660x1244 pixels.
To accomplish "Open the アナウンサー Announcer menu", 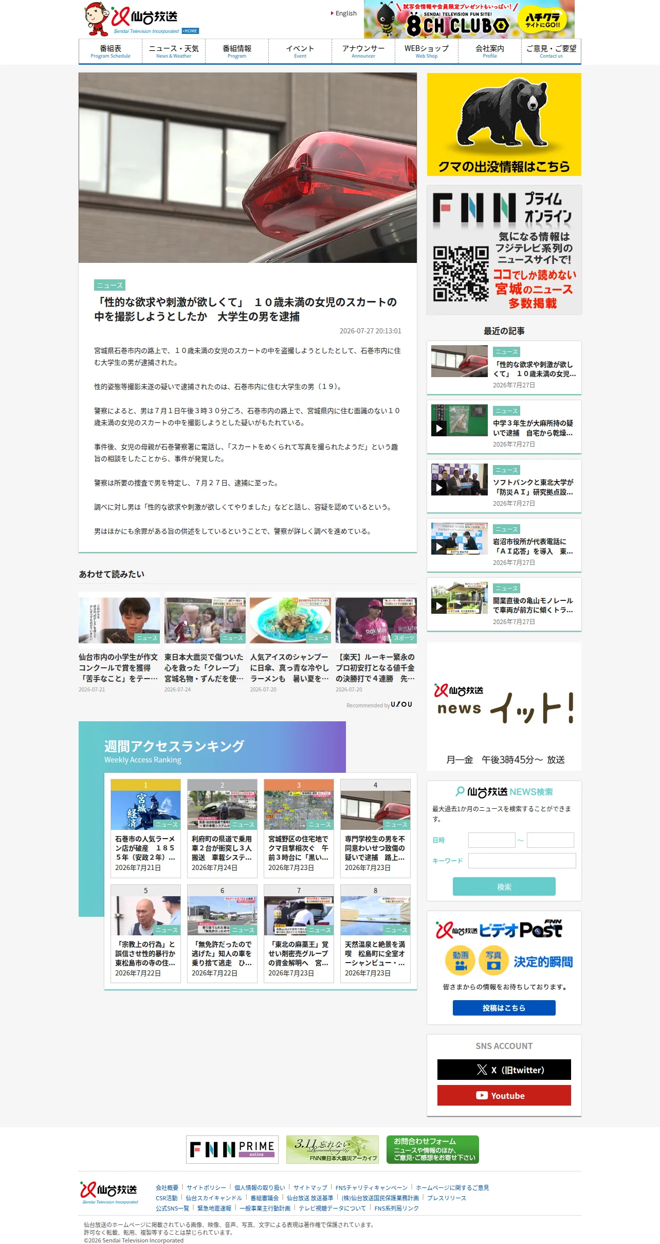I will click(x=363, y=51).
